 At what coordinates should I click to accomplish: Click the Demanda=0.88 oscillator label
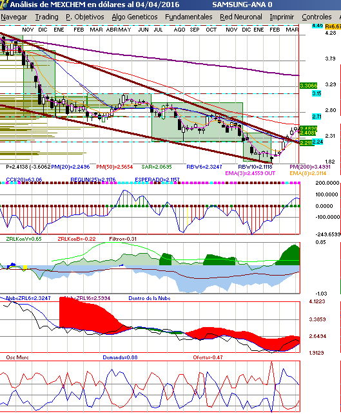pyautogui.click(x=120, y=357)
